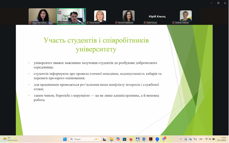Expand the hidden system tray icons chevron

(x=181, y=139)
